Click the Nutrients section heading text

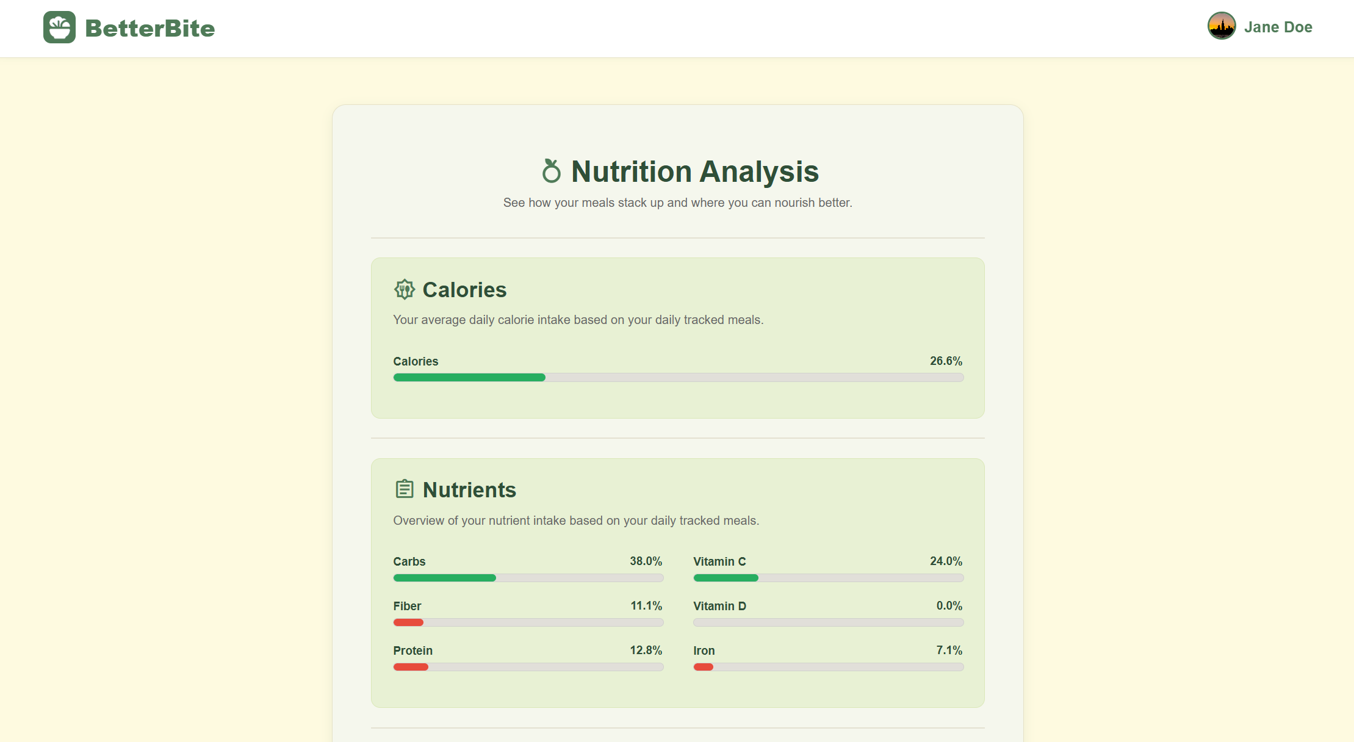(x=470, y=489)
